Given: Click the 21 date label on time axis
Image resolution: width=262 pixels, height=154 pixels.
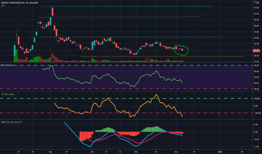Looking at the screenshot, I should [x=120, y=152].
